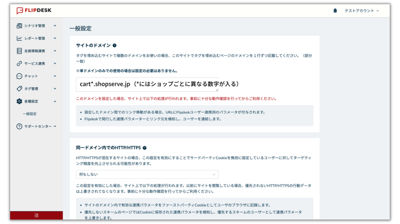This screenshot has width=400, height=224.
Task: Open レポート管理 menu item
Action: coord(35,39)
